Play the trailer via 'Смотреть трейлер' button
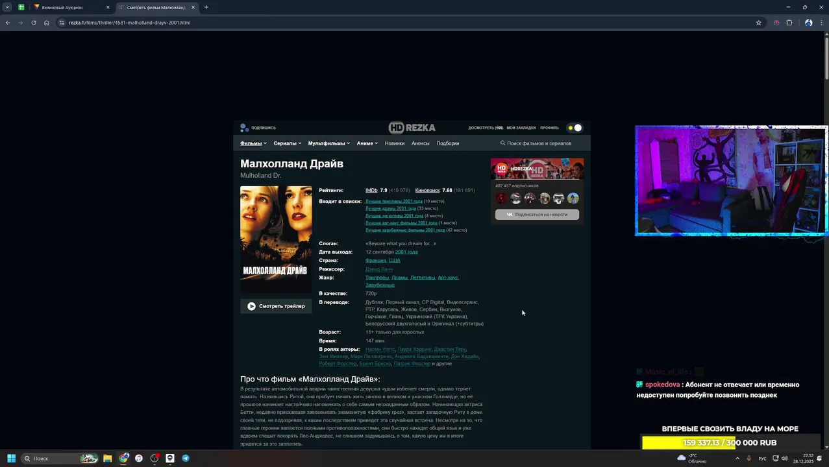Viewport: 829px width, 467px height. 276,306
